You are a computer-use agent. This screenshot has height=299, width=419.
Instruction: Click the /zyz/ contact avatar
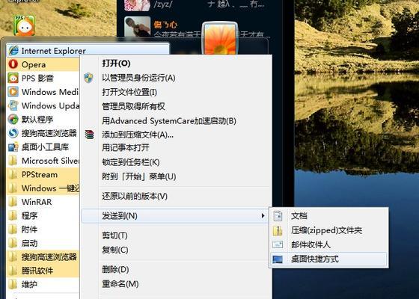138,5
